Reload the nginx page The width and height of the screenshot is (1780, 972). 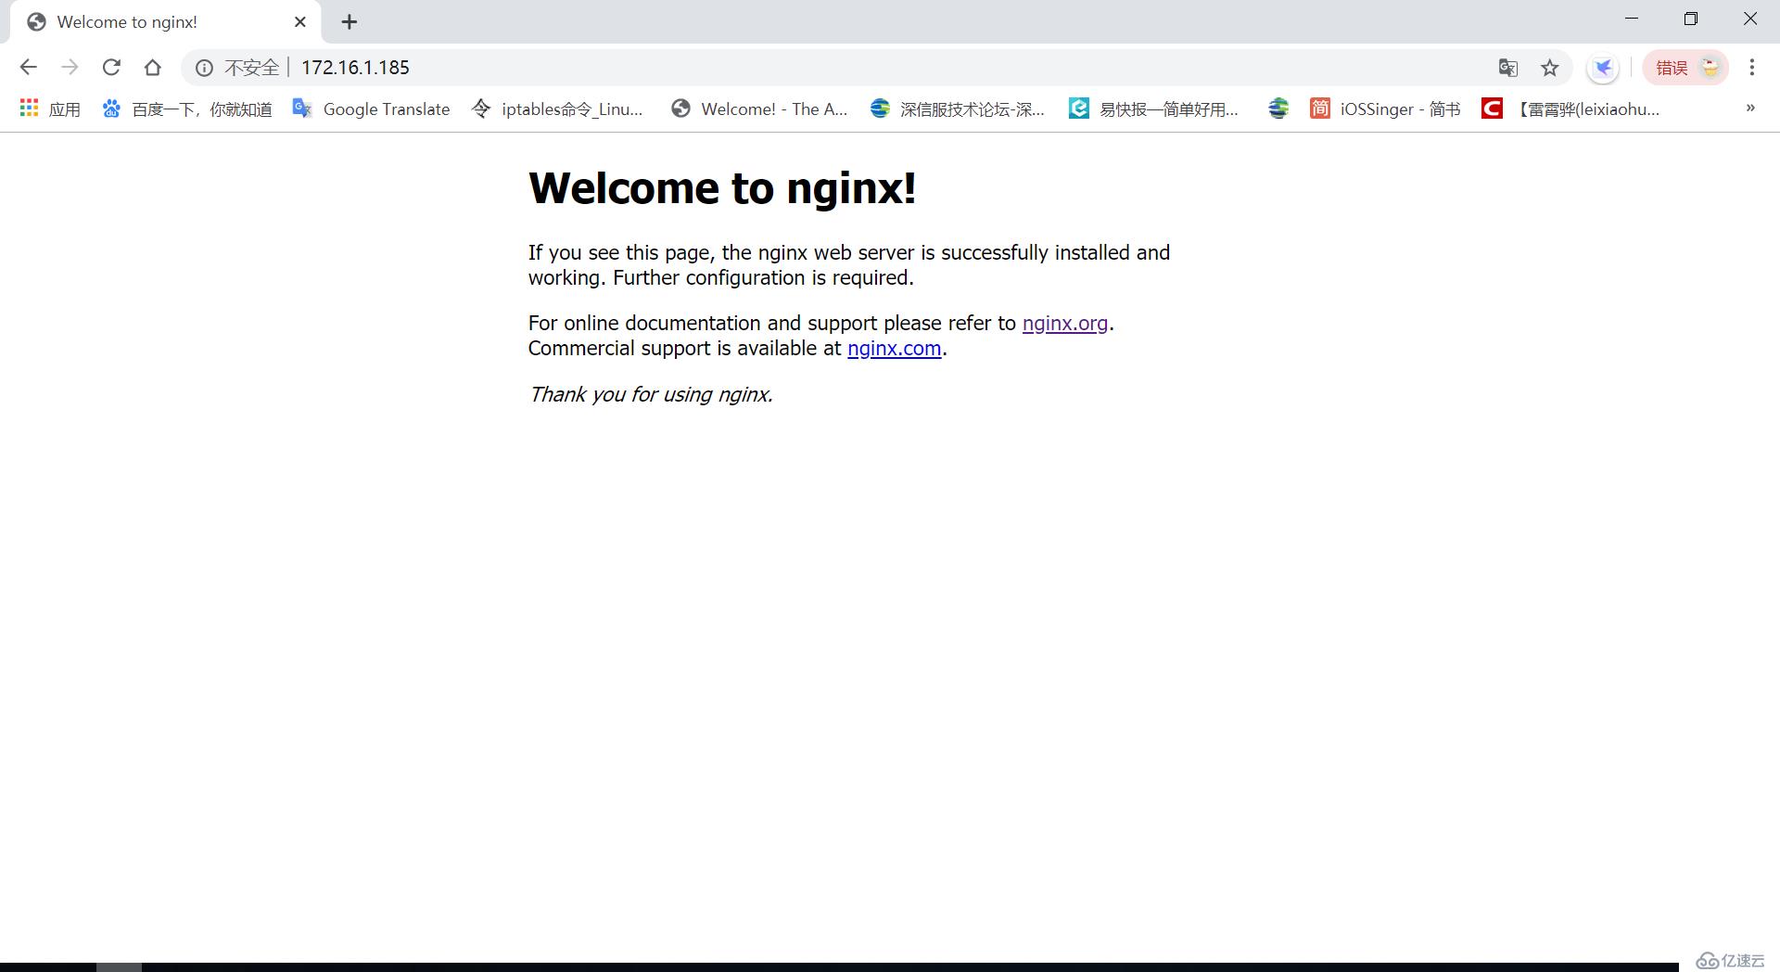(111, 68)
